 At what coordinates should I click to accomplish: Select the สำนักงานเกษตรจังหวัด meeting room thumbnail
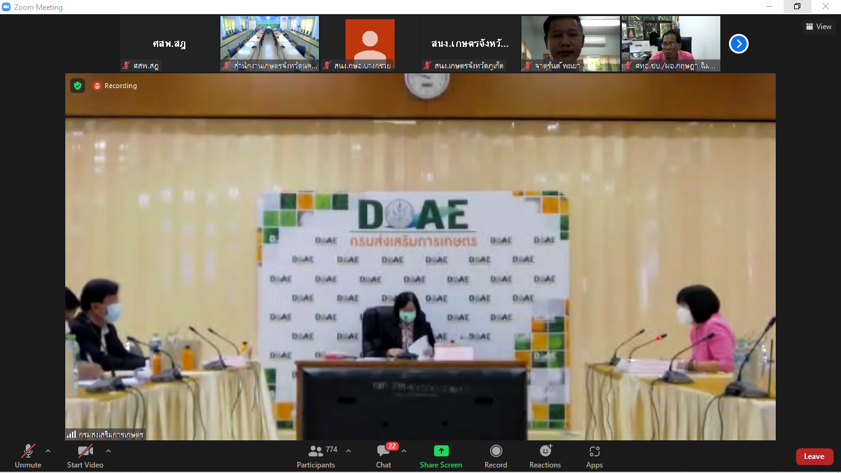(270, 44)
